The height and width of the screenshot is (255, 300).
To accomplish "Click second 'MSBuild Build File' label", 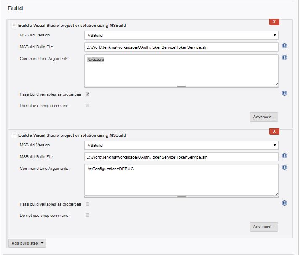I will (37, 156).
